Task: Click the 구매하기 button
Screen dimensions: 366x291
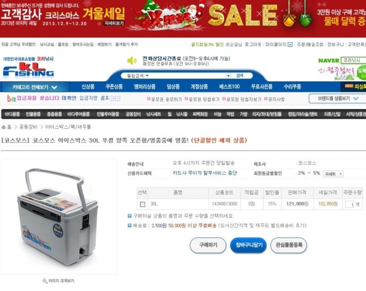Action: 208,245
